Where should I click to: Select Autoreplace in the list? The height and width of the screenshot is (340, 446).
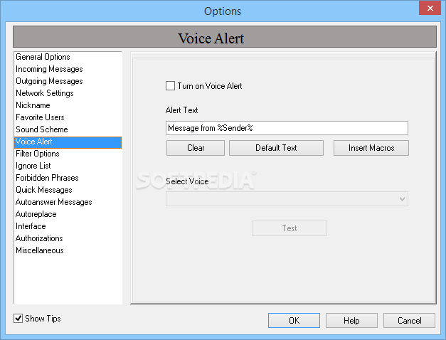tap(68, 214)
